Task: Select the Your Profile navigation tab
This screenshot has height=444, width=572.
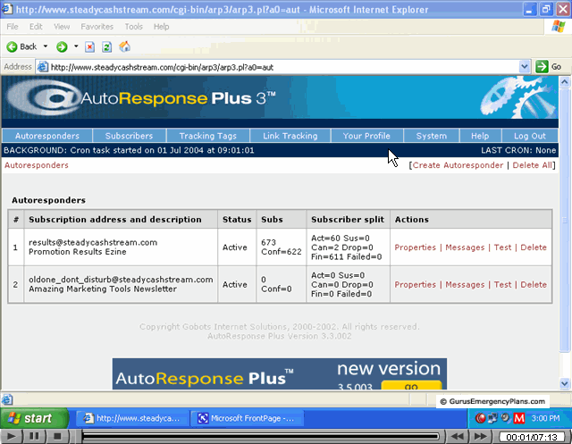Action: click(366, 136)
